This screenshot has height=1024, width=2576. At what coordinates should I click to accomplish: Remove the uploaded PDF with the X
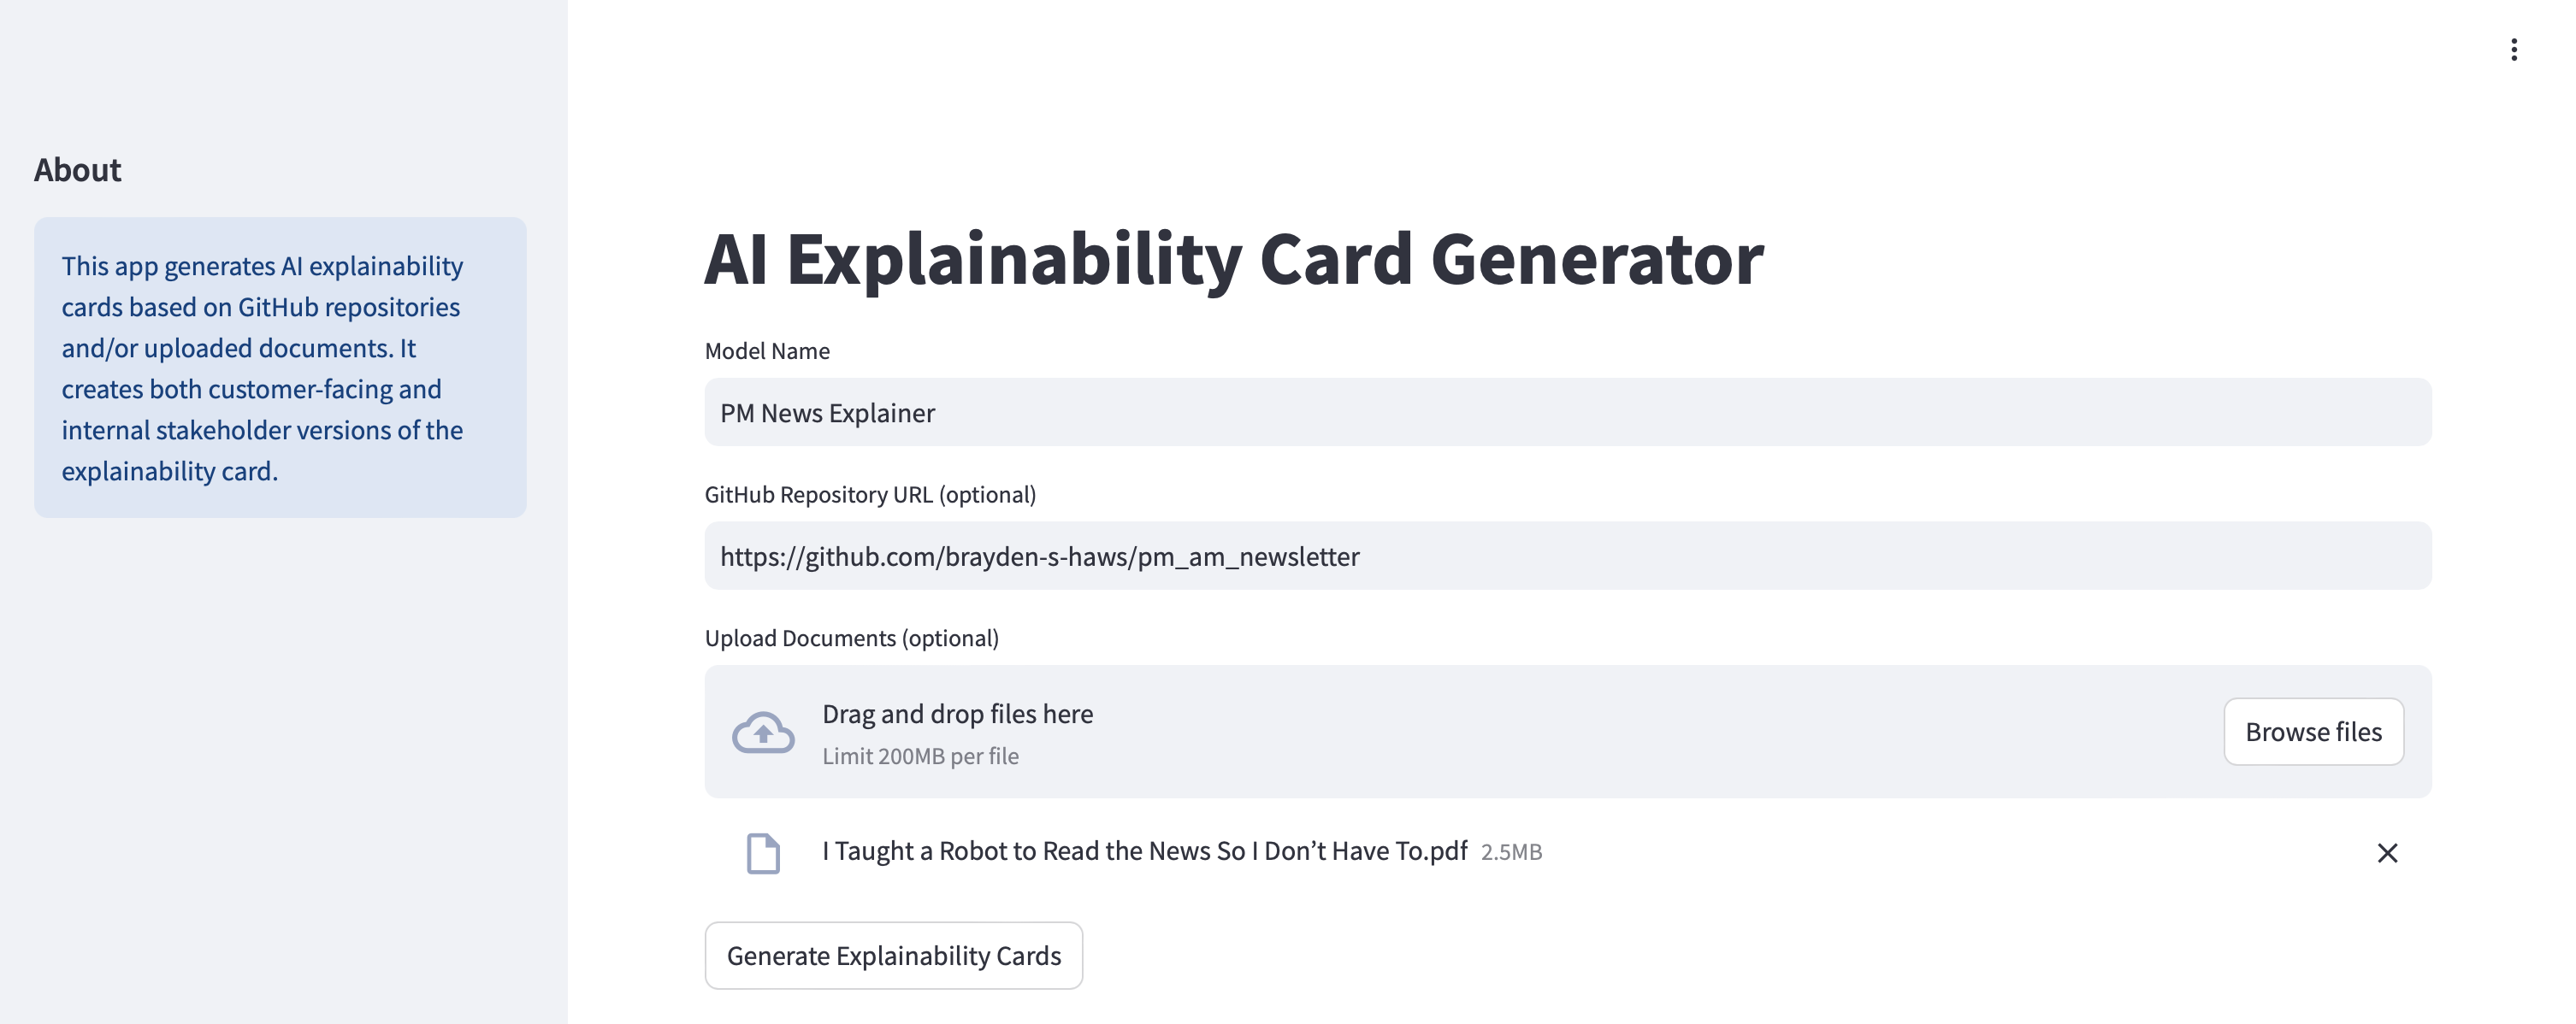point(2387,853)
